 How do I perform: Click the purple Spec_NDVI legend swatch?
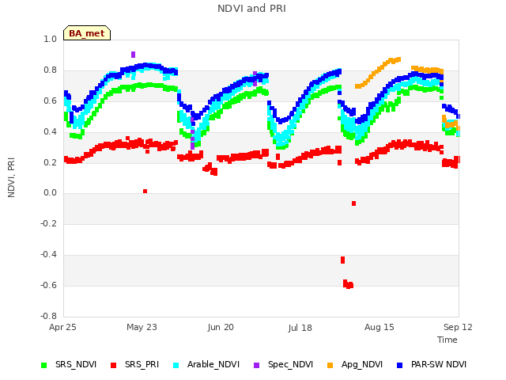tap(256, 365)
